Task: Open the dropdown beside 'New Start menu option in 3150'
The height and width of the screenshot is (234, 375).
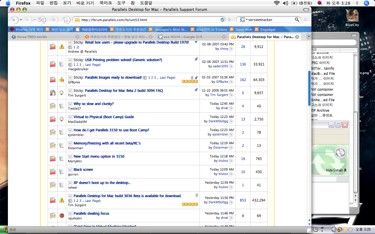Action: [70, 156]
